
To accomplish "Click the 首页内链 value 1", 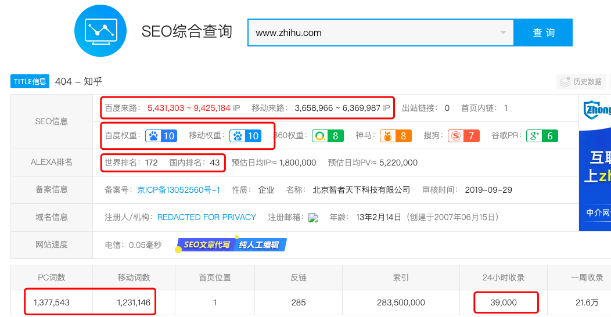I will [x=505, y=108].
